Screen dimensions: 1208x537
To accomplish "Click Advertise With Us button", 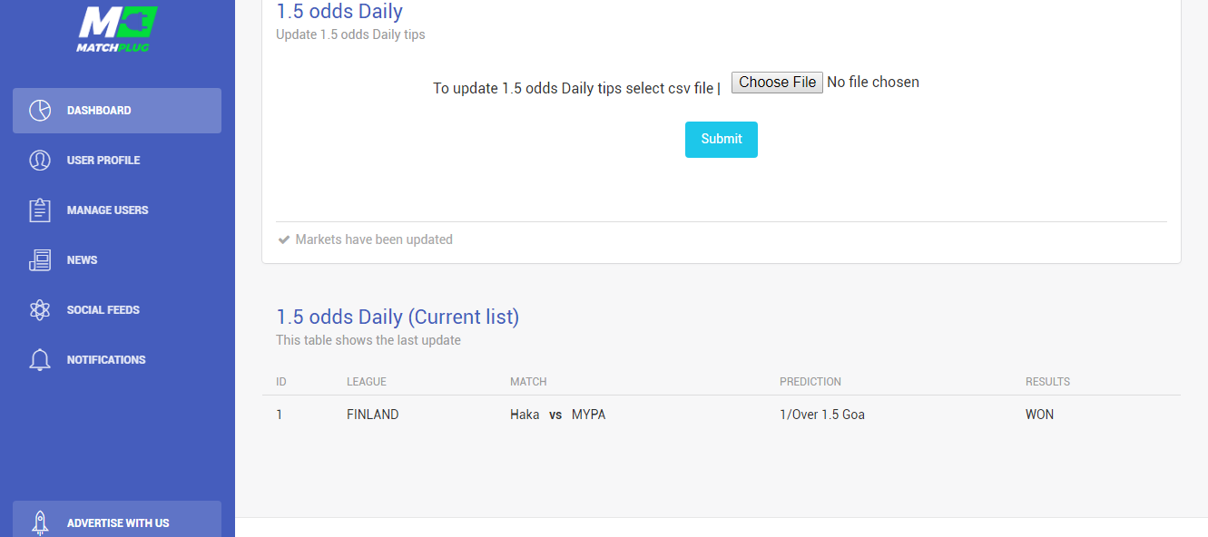I will coord(117,519).
